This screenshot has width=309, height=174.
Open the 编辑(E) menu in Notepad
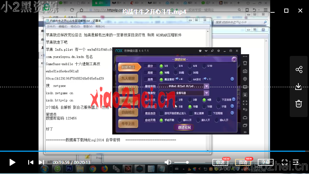click(x=63, y=26)
